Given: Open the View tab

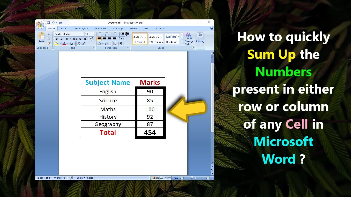Looking at the screenshot, I should pyautogui.click(x=146, y=28).
